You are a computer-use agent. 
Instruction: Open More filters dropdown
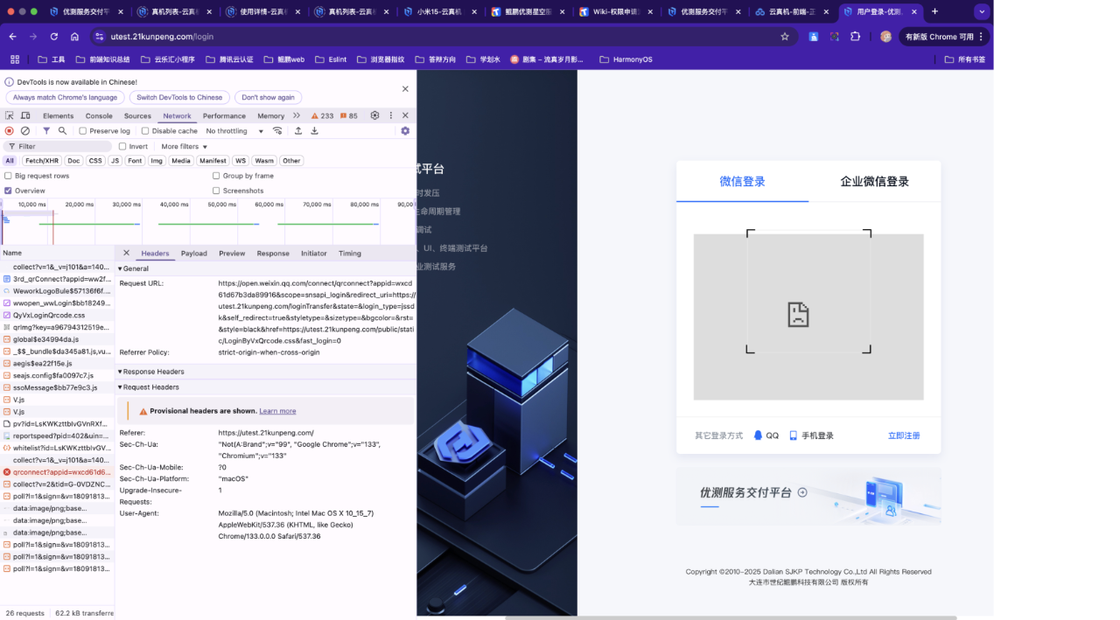[185, 146]
